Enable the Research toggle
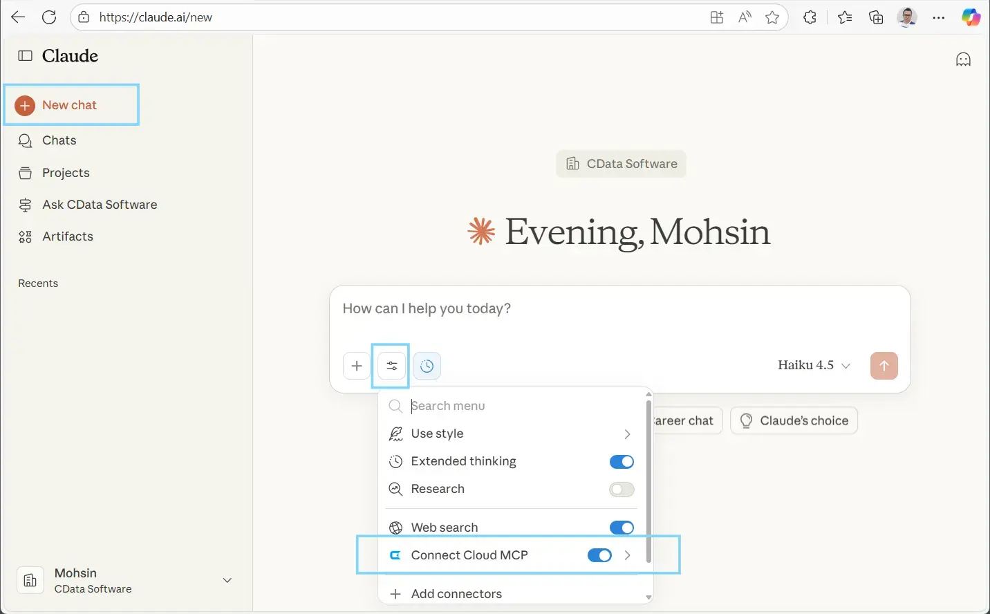Viewport: 990px width, 614px height. (622, 490)
